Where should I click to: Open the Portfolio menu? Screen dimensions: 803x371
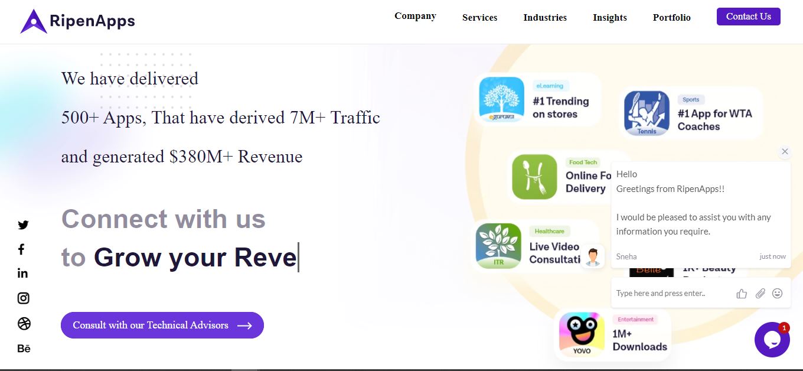click(672, 18)
